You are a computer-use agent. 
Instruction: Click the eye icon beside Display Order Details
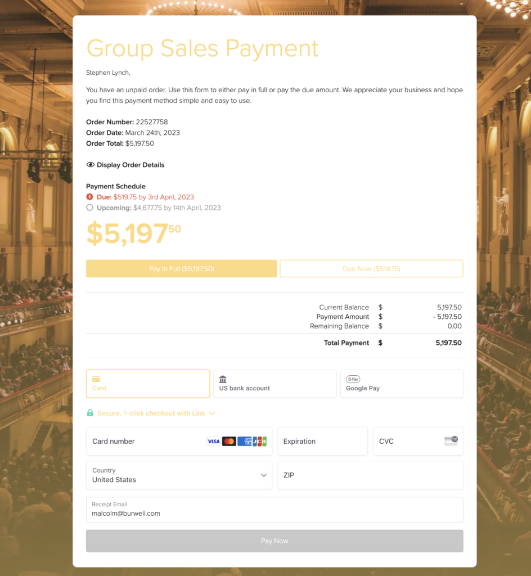tap(90, 165)
